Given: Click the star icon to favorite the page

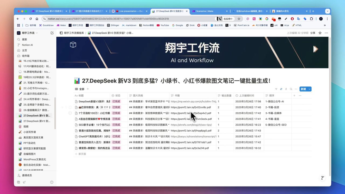Looking at the screenshot, I should click(x=320, y=33).
